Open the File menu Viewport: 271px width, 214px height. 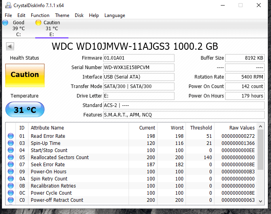coord(8,15)
